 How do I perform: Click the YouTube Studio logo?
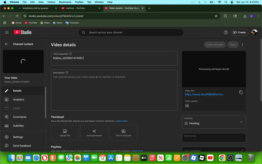pos(22,32)
